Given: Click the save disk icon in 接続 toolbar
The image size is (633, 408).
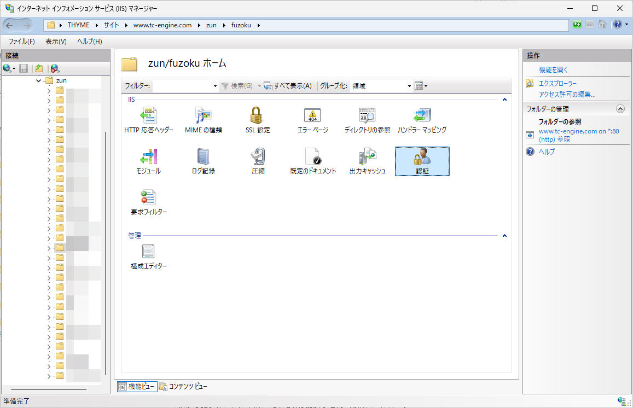Looking at the screenshot, I should coord(24,68).
